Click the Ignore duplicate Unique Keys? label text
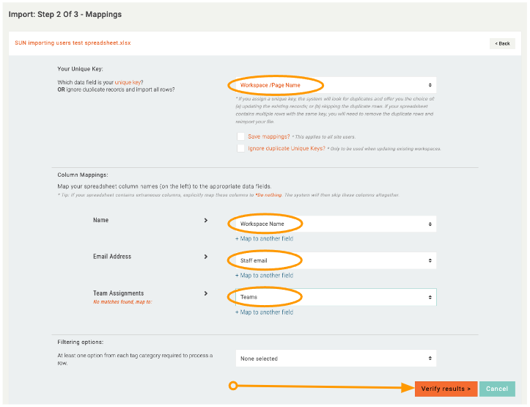 pyautogui.click(x=286, y=148)
